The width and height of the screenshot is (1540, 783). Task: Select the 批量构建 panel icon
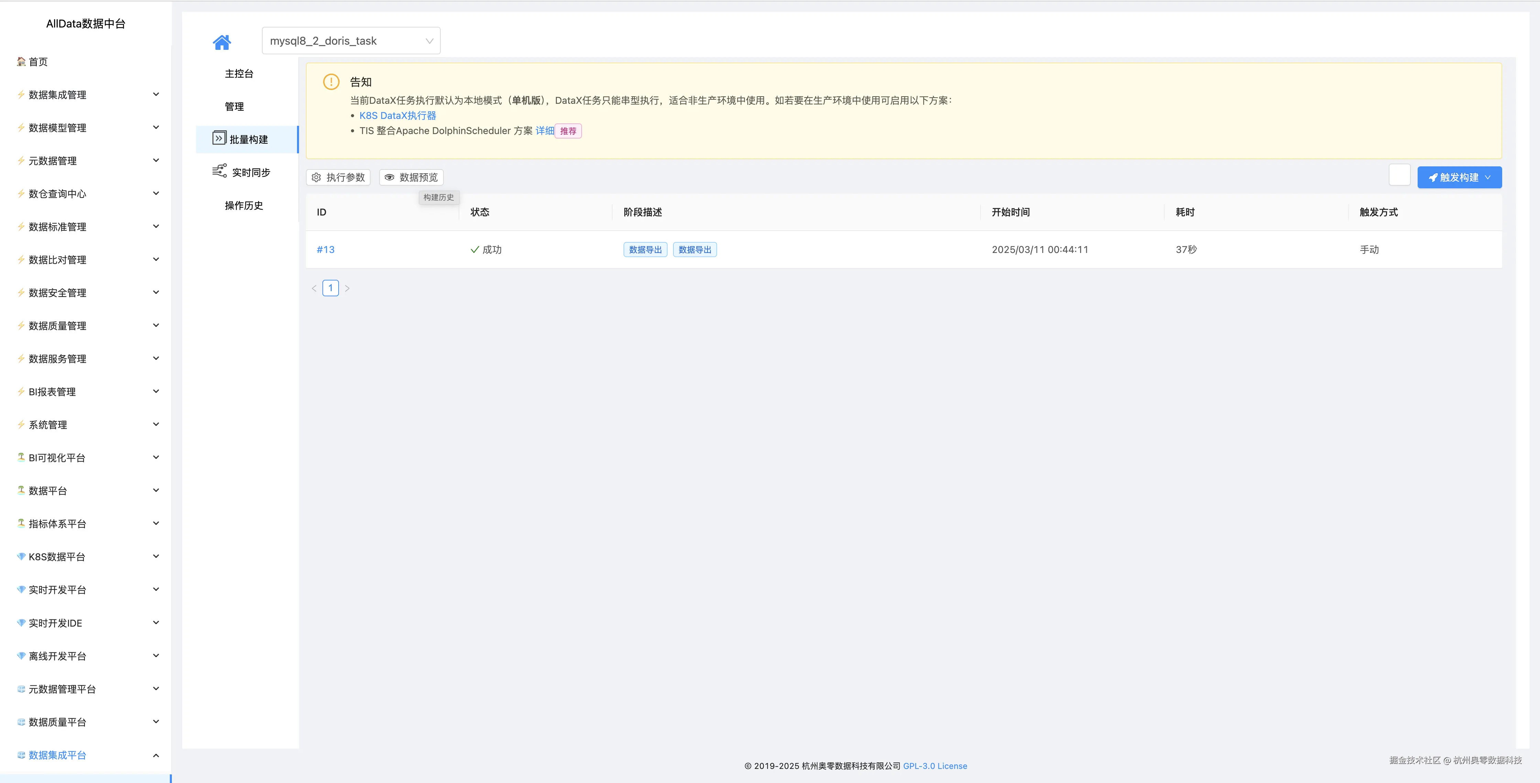(219, 138)
